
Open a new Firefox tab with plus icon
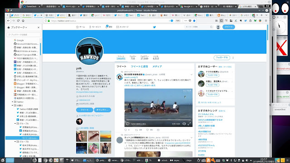261,15
